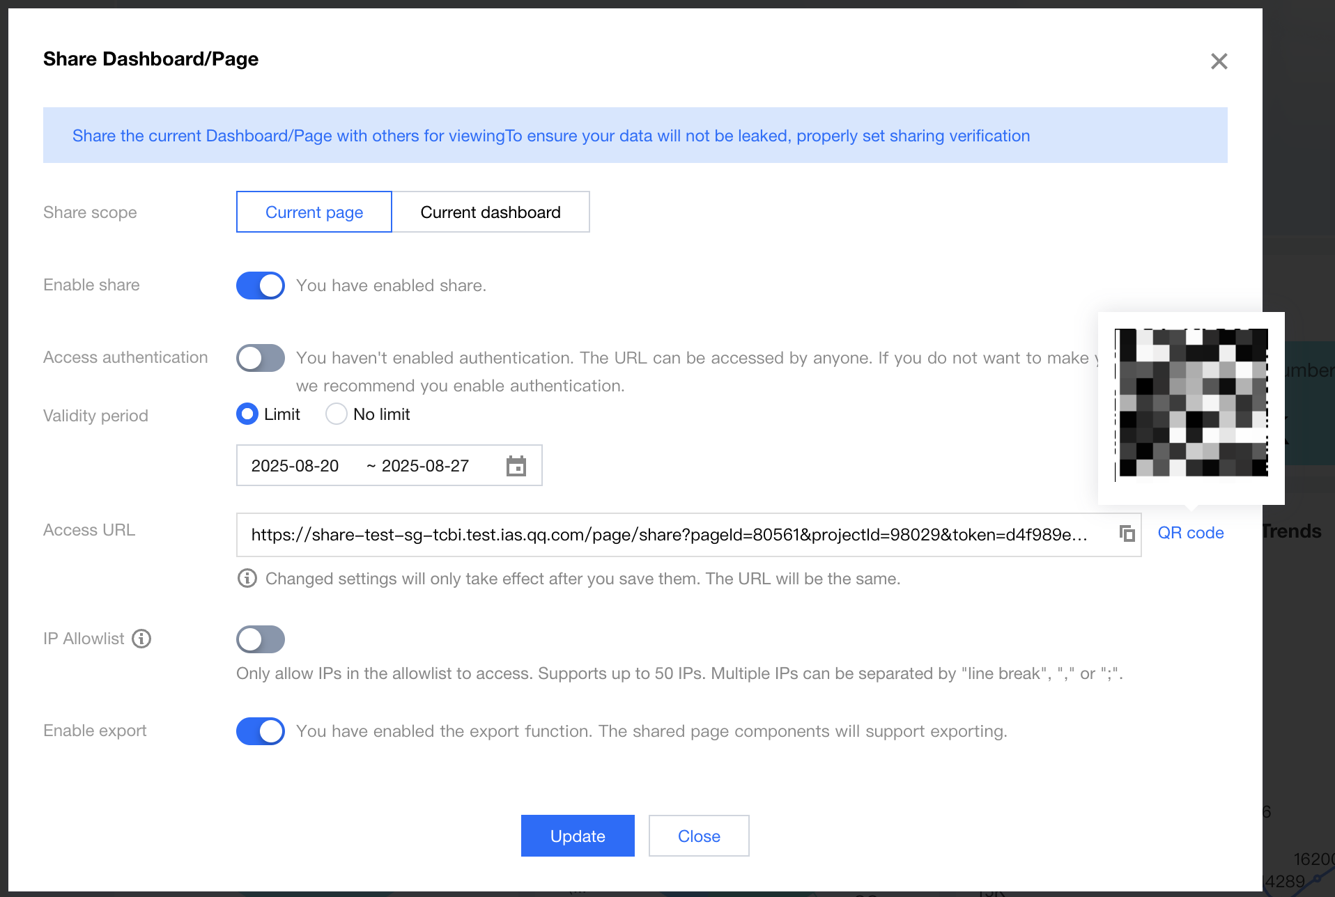Viewport: 1335px width, 897px height.
Task: Turn on Access authentication toggle
Action: point(260,358)
